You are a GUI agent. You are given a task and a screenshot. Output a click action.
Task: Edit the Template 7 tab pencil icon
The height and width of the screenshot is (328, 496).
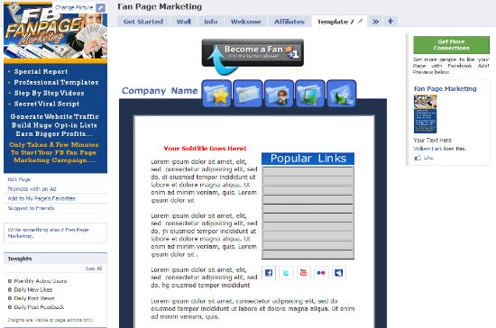pyautogui.click(x=360, y=21)
